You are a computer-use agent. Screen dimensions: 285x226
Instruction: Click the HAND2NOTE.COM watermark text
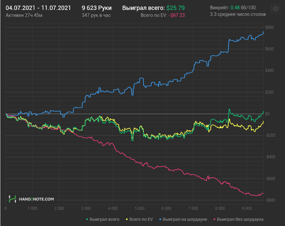36,199
